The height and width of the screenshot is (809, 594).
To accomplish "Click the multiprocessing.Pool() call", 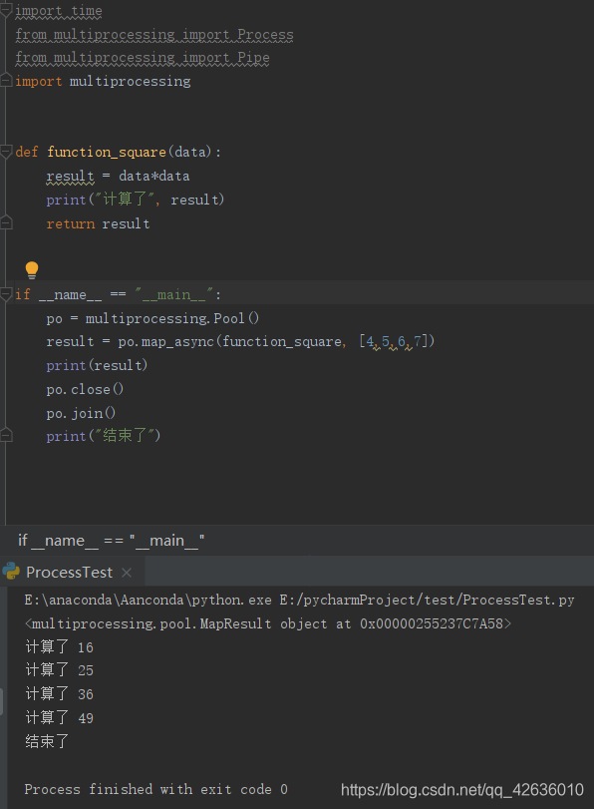I will point(172,318).
